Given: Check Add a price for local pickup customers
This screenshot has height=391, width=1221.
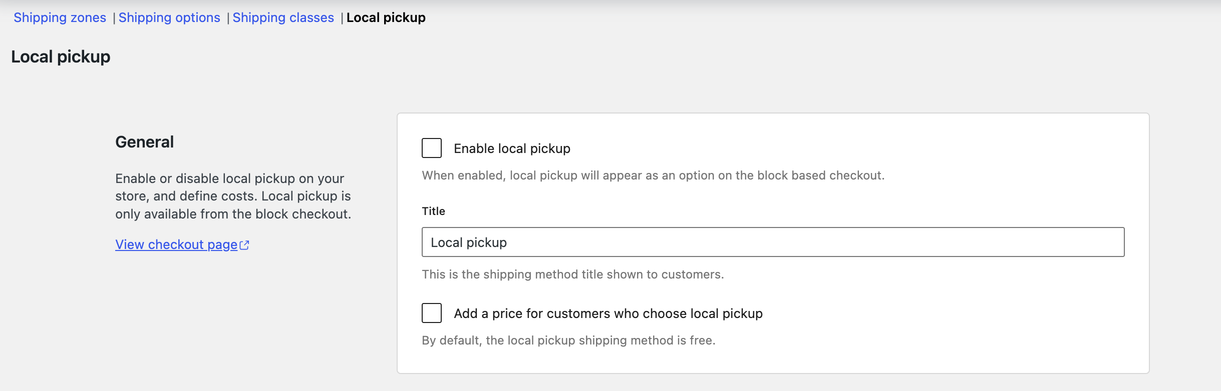Looking at the screenshot, I should tap(432, 313).
